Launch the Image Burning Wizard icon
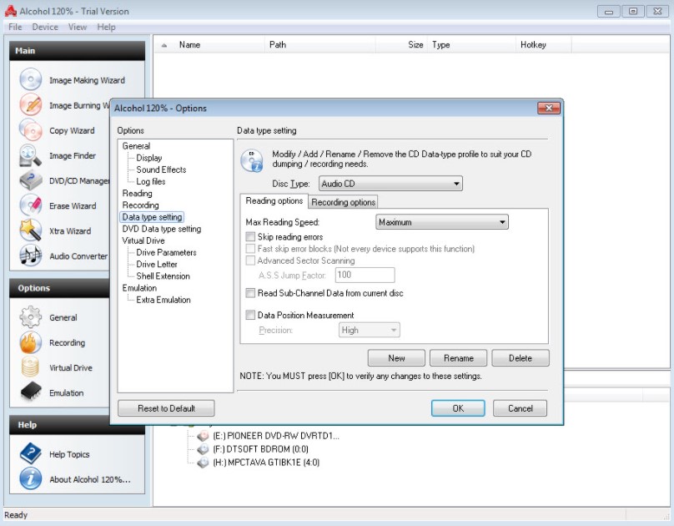The height and width of the screenshot is (526, 674). click(x=31, y=105)
